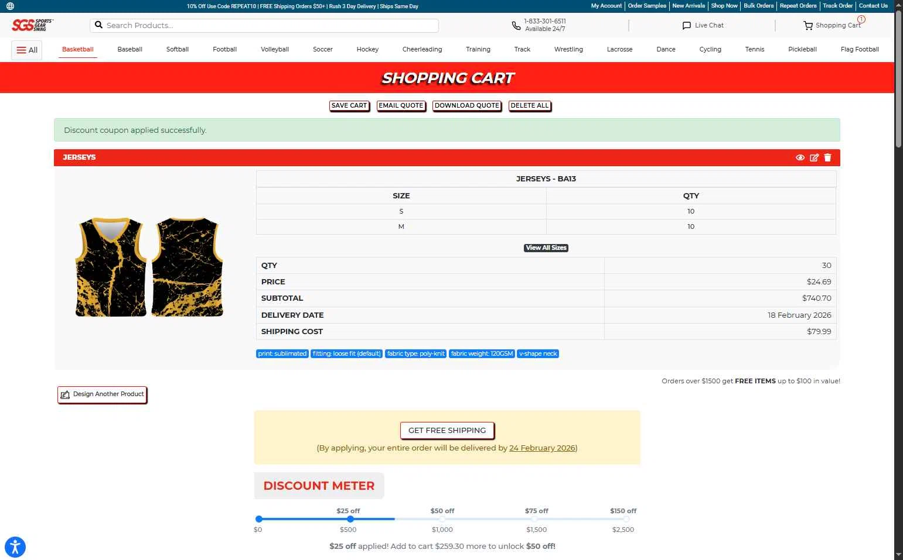Click the fabric type: poly-knit tag
Viewport: 903px width, 560px height.
416,354
